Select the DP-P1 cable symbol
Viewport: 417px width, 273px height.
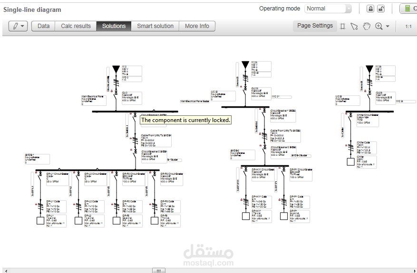[x=284, y=202]
